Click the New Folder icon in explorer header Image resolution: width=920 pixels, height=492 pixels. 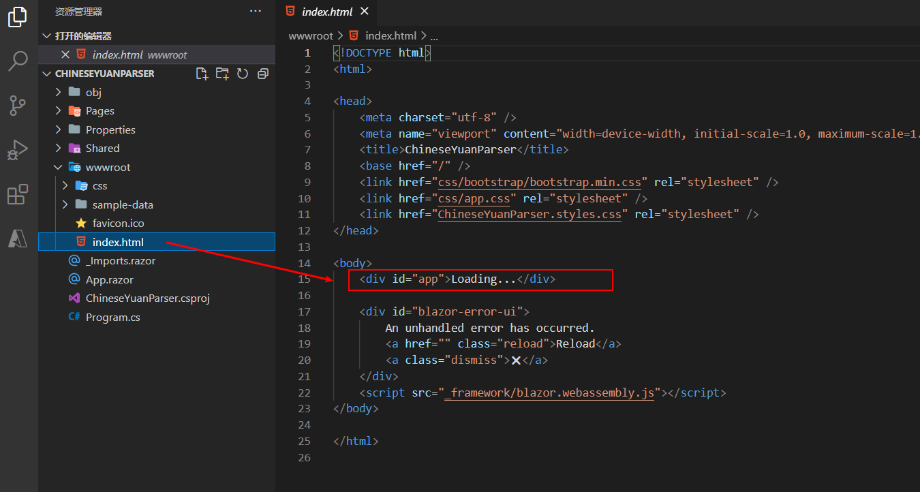[222, 74]
